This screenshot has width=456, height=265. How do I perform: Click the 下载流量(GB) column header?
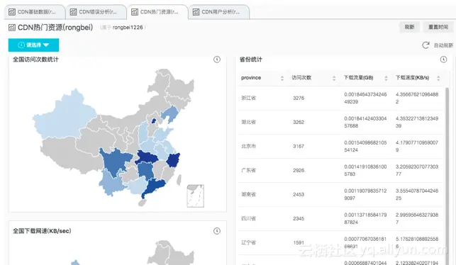coord(358,77)
